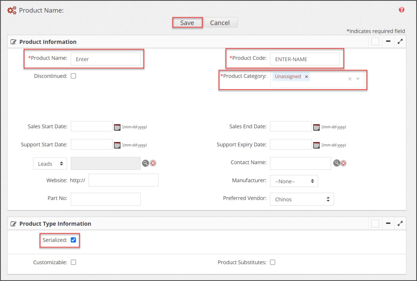417x281 pixels.
Task: Click the Product Type Information section heading
Action: [55, 224]
